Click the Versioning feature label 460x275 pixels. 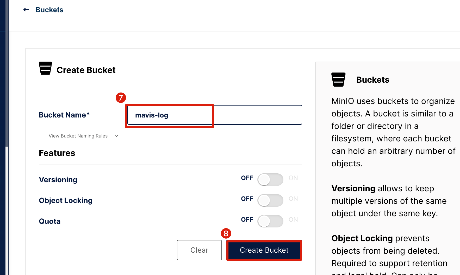click(58, 180)
